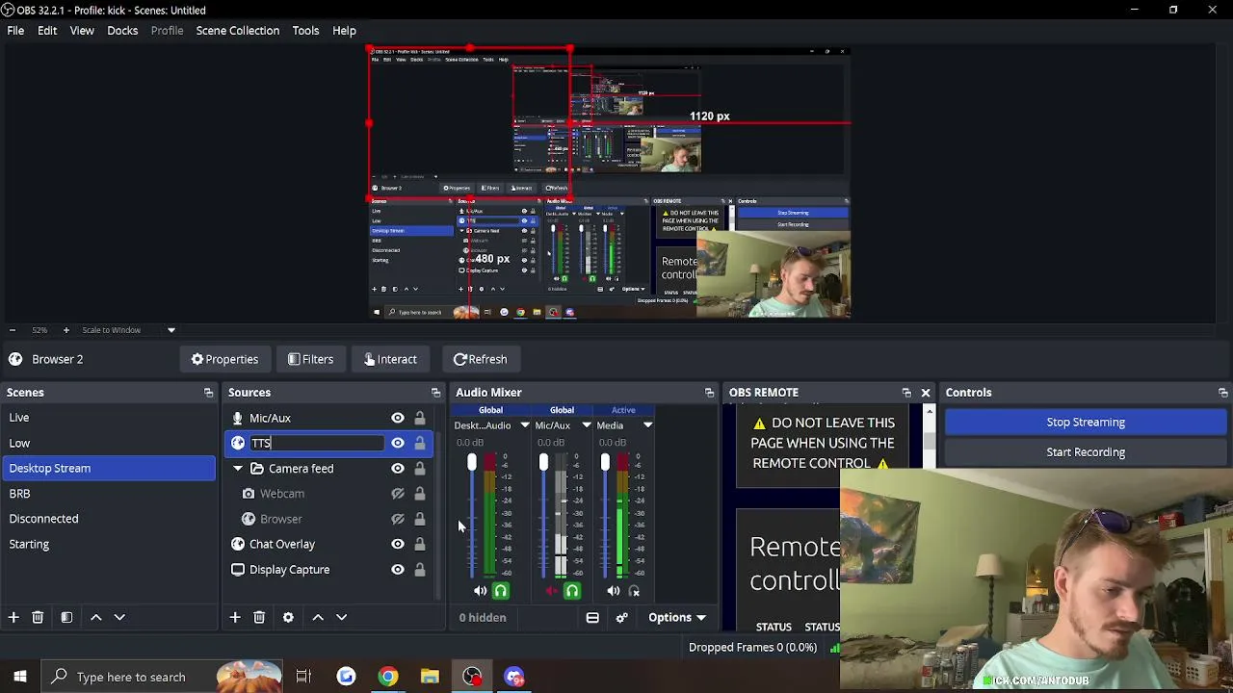Zoom out the preview with minus icon
Viewport: 1233px width, 693px height.
click(13, 330)
